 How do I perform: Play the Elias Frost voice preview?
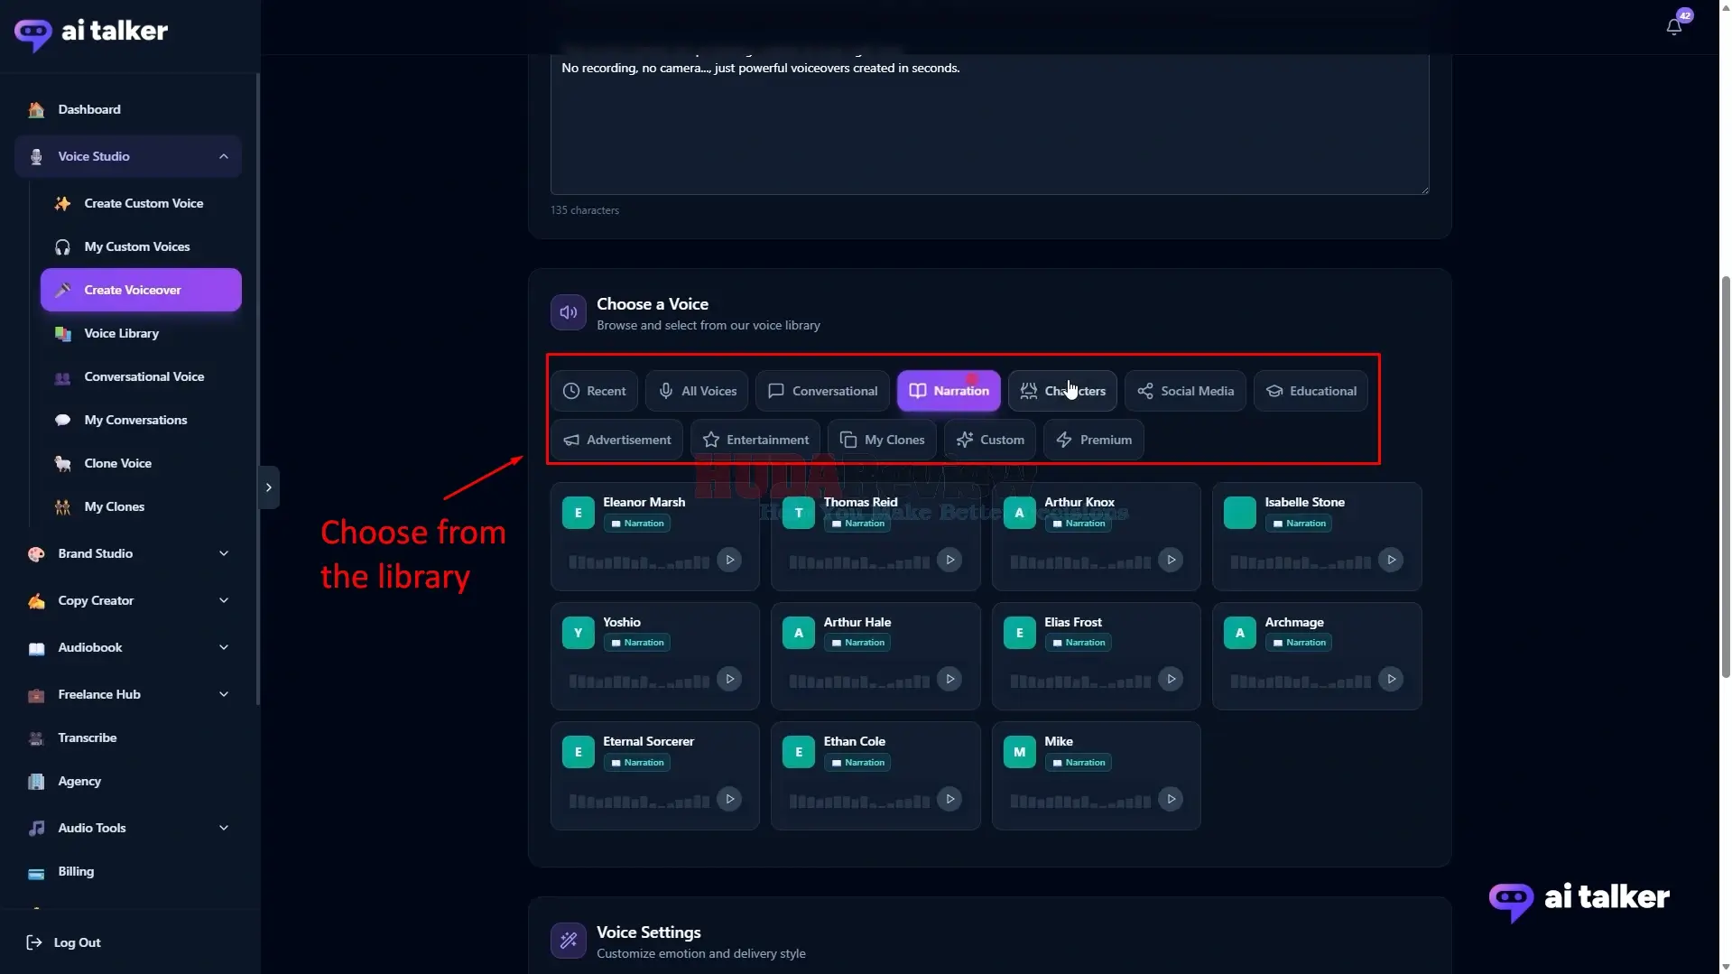point(1171,679)
